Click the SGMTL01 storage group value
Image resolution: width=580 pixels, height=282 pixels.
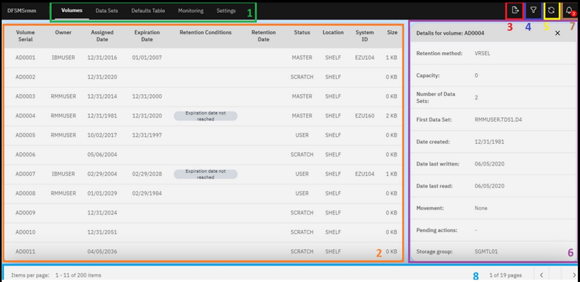click(x=486, y=252)
